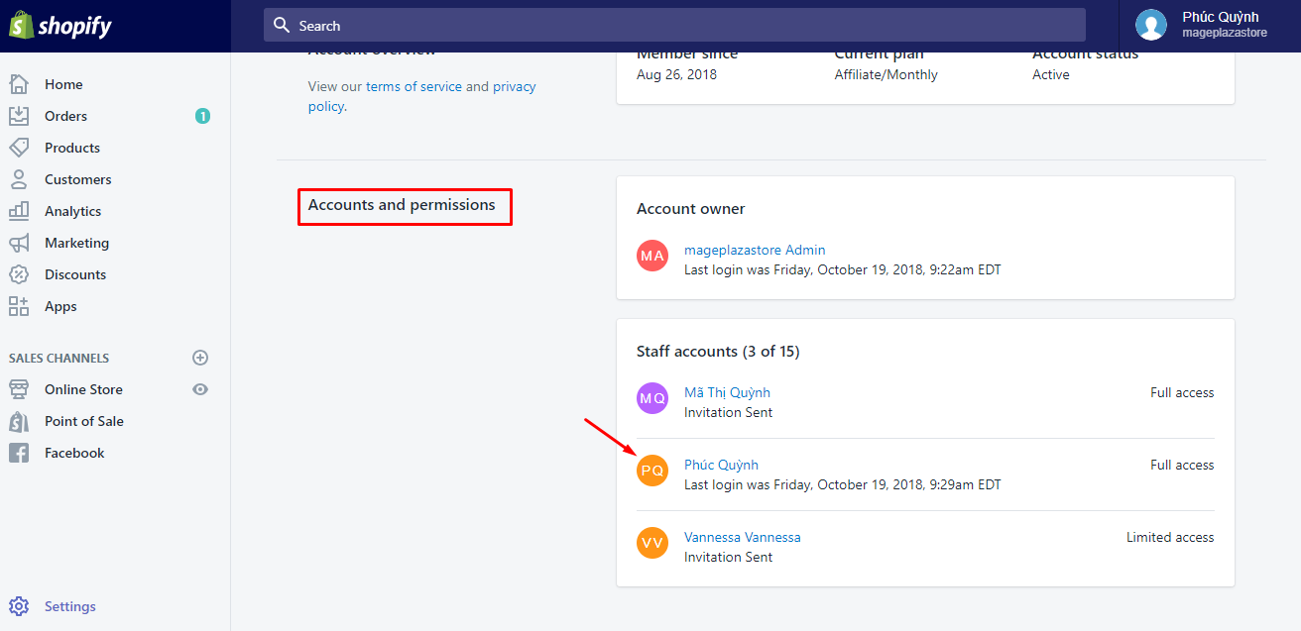Click the Discounts percent badge icon
The width and height of the screenshot is (1301, 631).
[19, 274]
